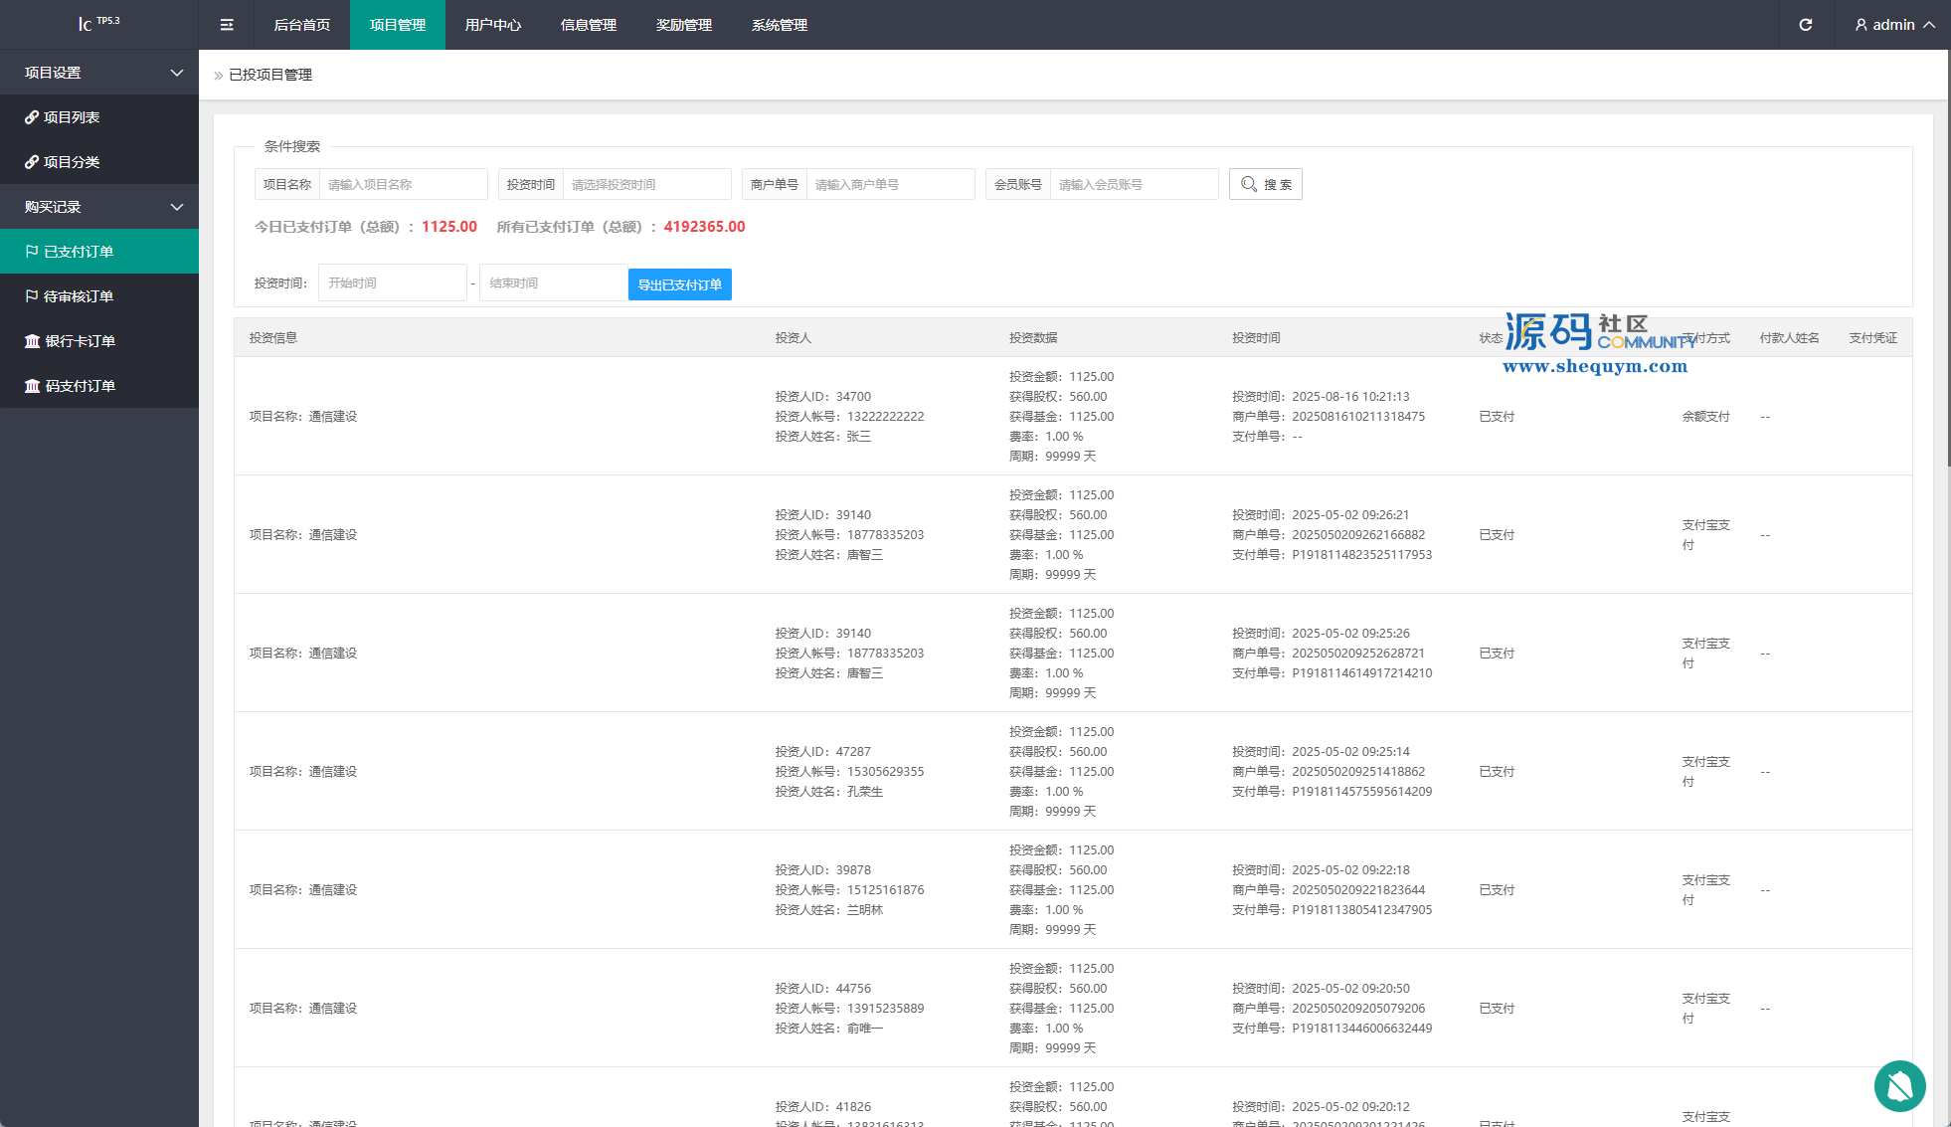Screen dimensions: 1951x1127
Task: Open the 用户中心 top menu
Action: coord(492,25)
